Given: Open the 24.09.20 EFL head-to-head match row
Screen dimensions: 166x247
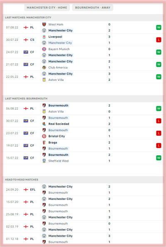Looking at the screenshot, I should coord(83,190).
